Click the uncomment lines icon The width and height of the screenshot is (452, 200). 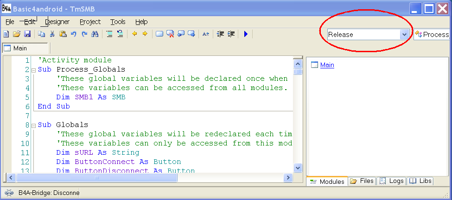click(120, 34)
